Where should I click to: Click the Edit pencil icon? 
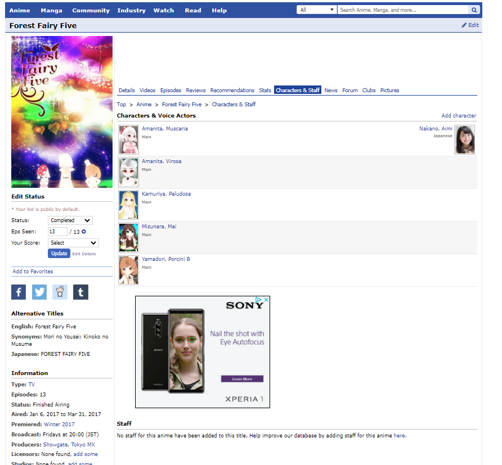(464, 25)
